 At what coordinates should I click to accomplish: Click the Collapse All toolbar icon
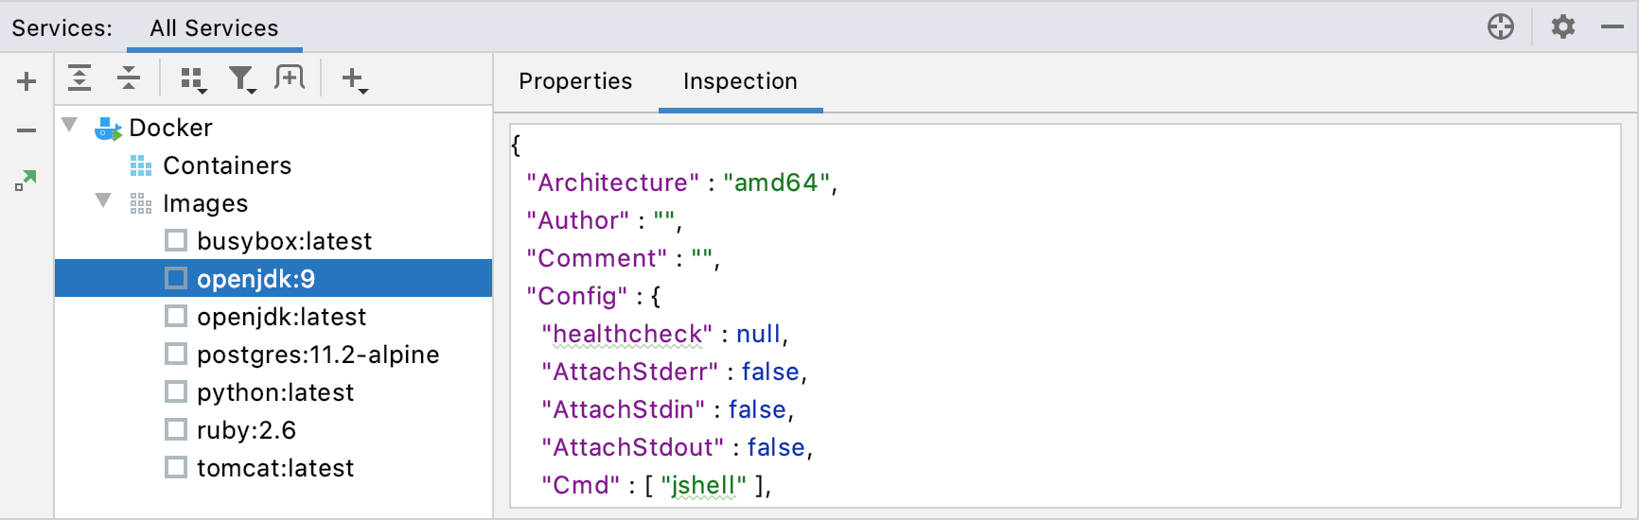coord(129,78)
